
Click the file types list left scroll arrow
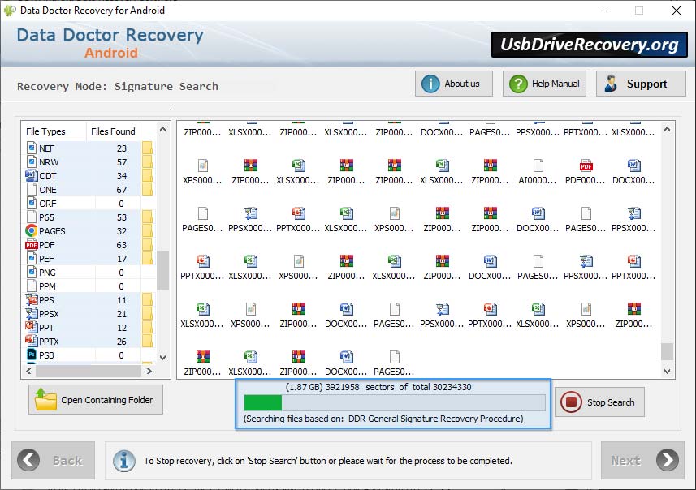(29, 371)
